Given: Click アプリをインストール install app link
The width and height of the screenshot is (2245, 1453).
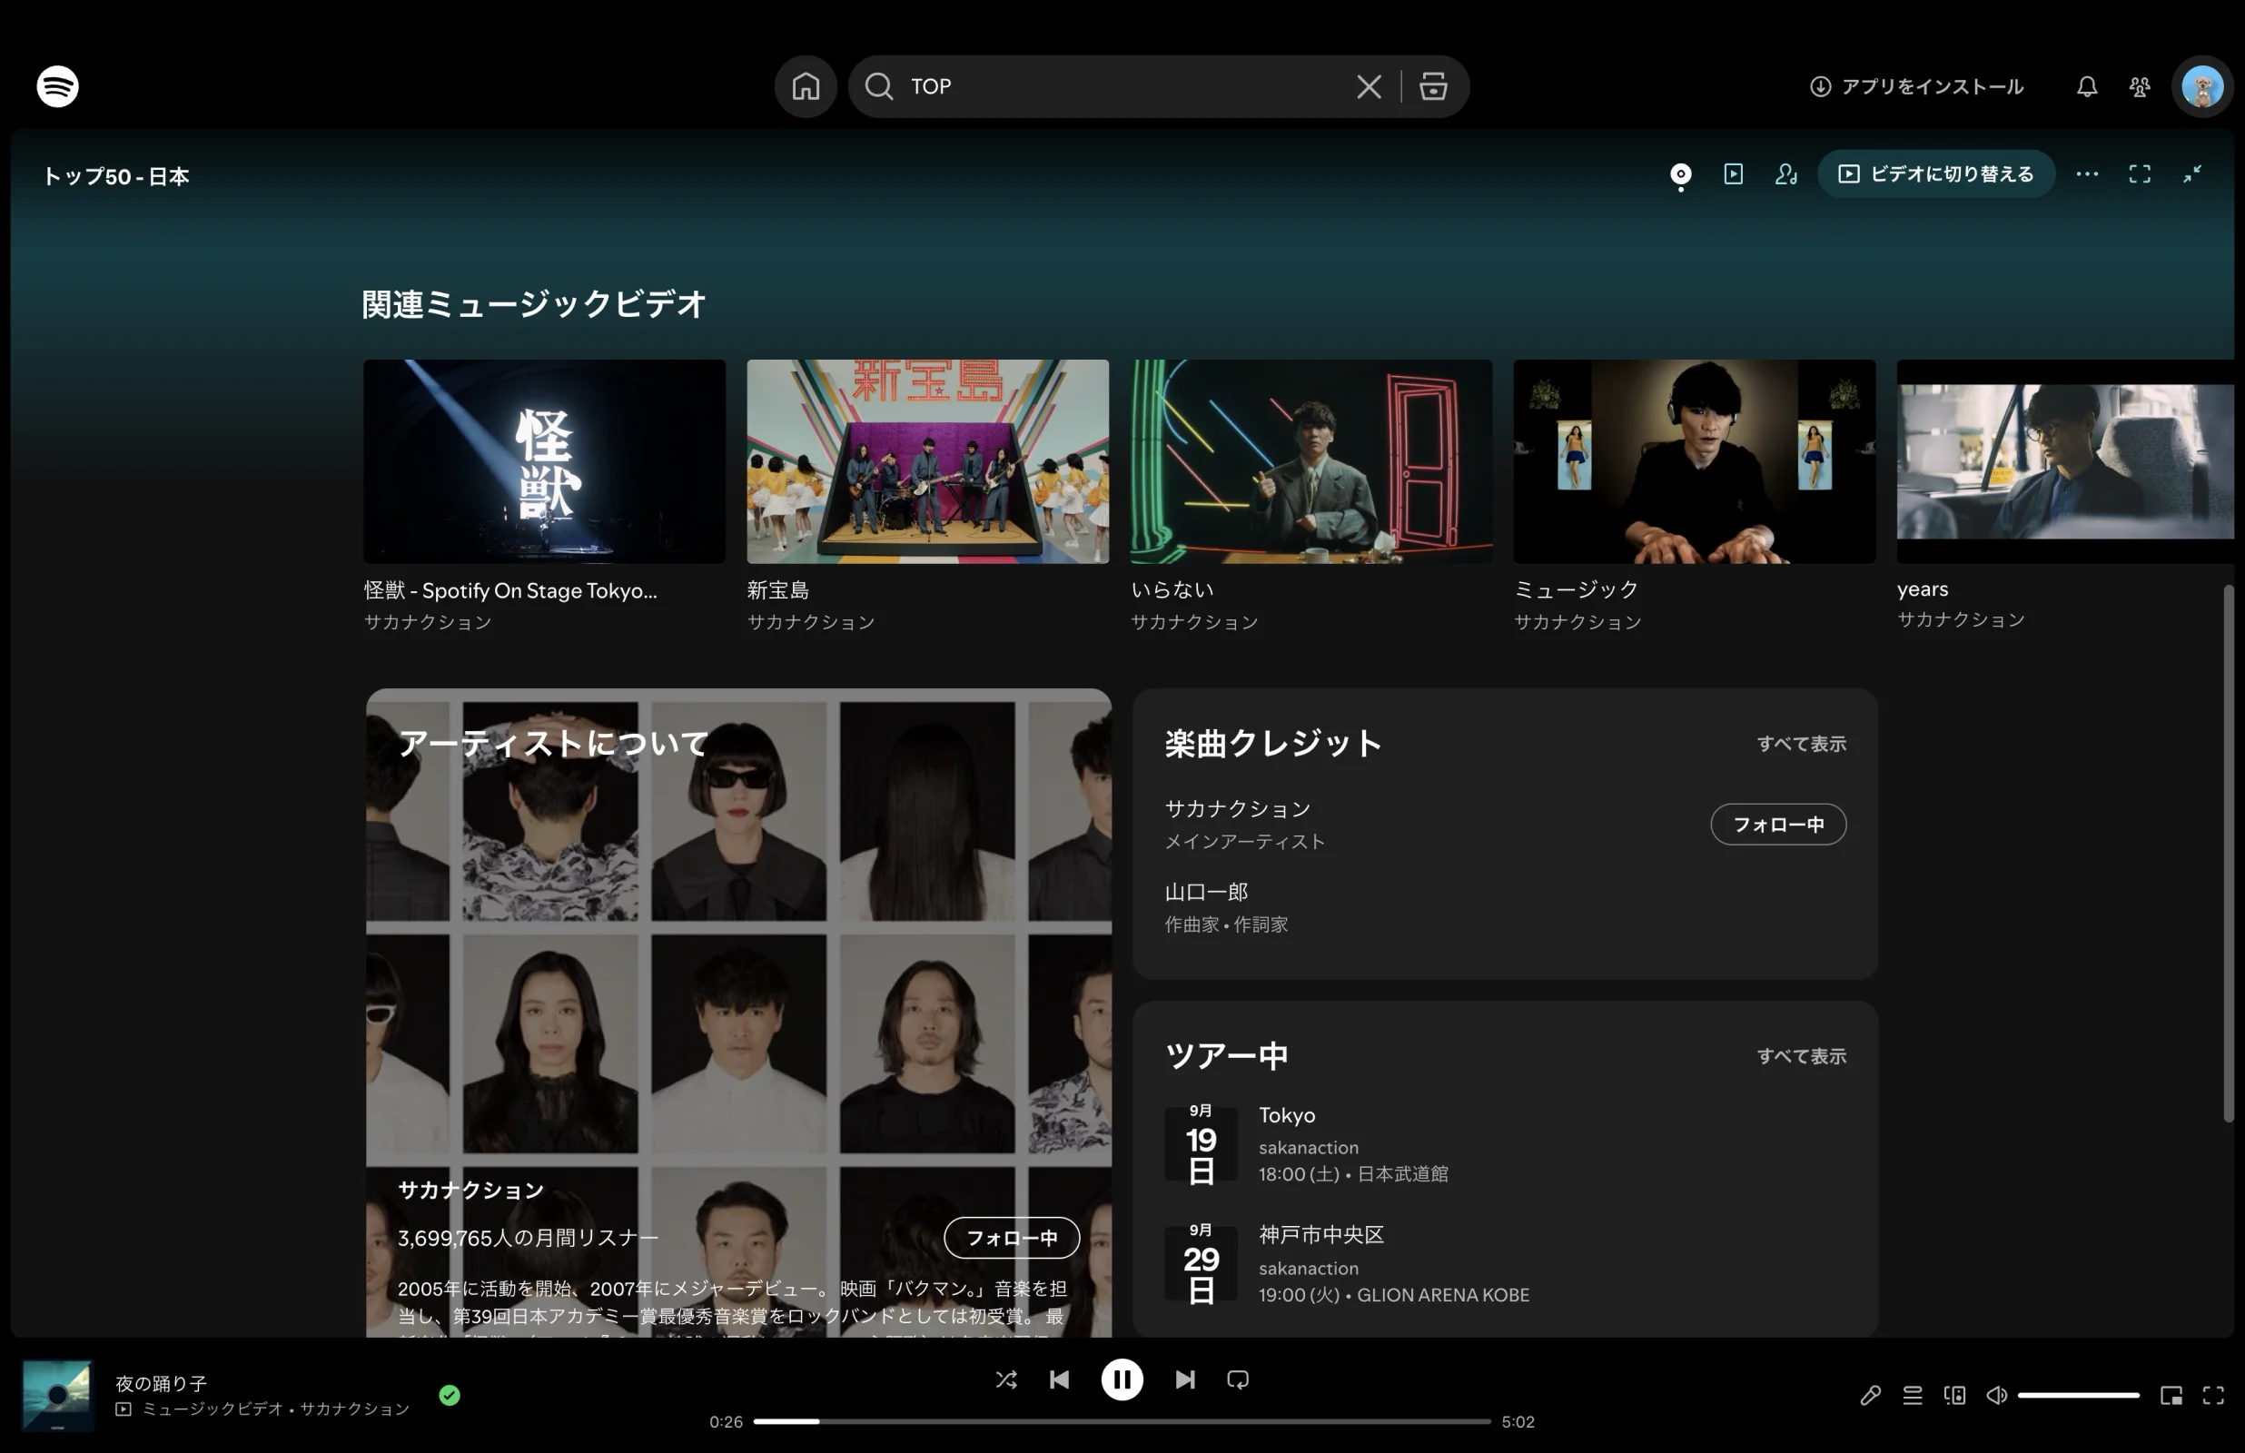Looking at the screenshot, I should point(1916,86).
